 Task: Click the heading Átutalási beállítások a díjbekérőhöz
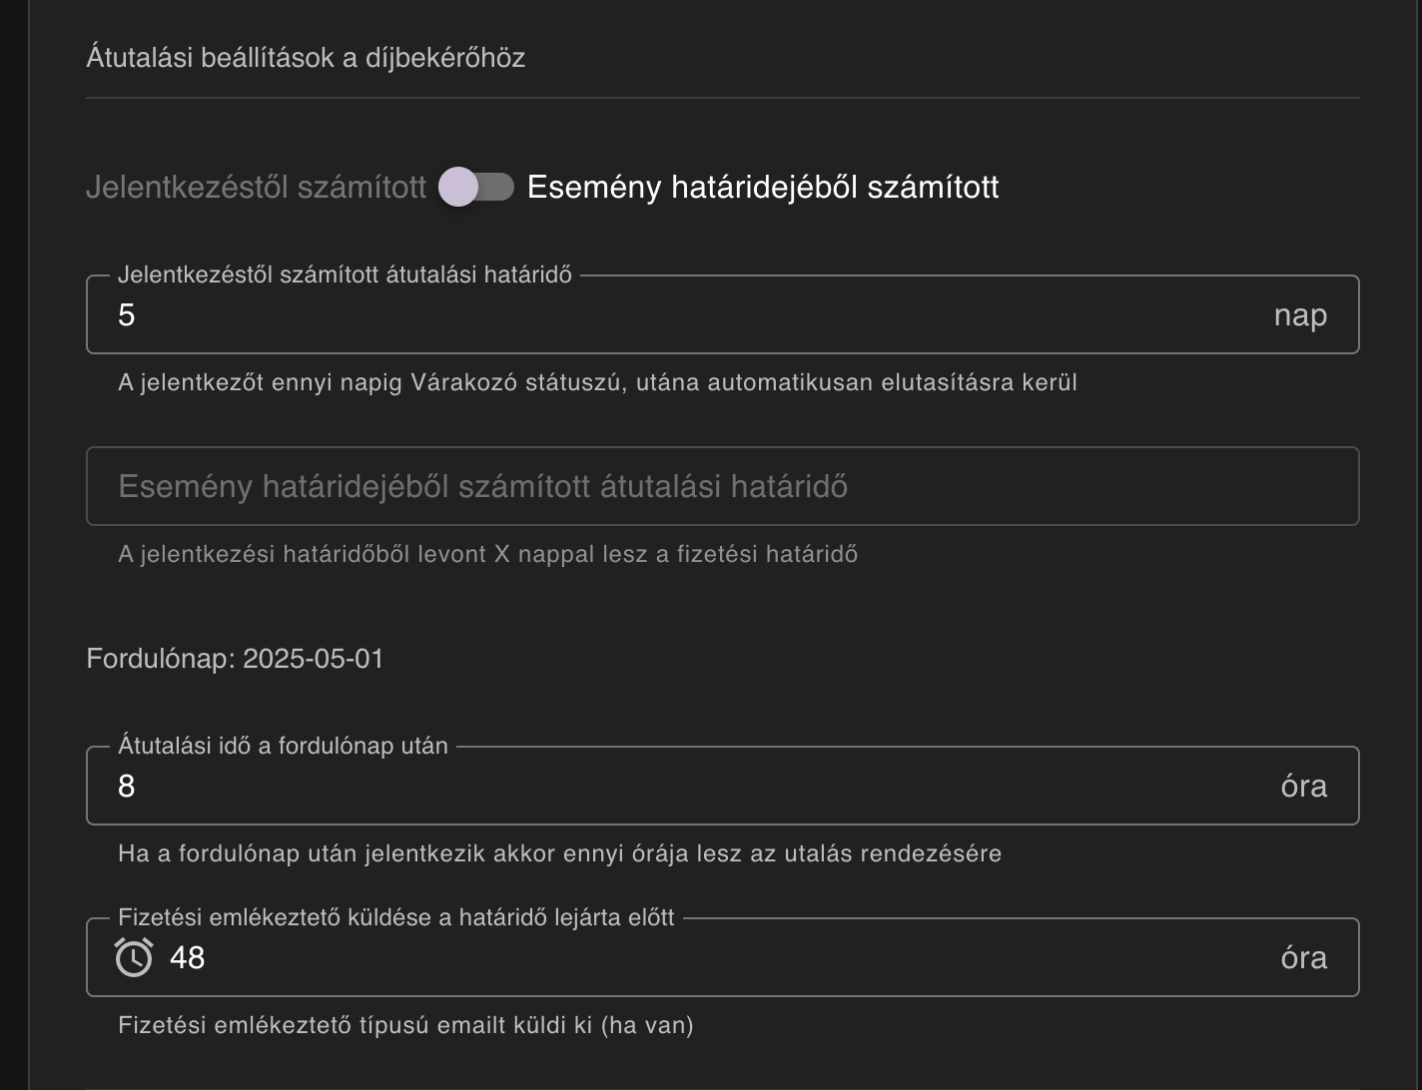[x=306, y=59]
